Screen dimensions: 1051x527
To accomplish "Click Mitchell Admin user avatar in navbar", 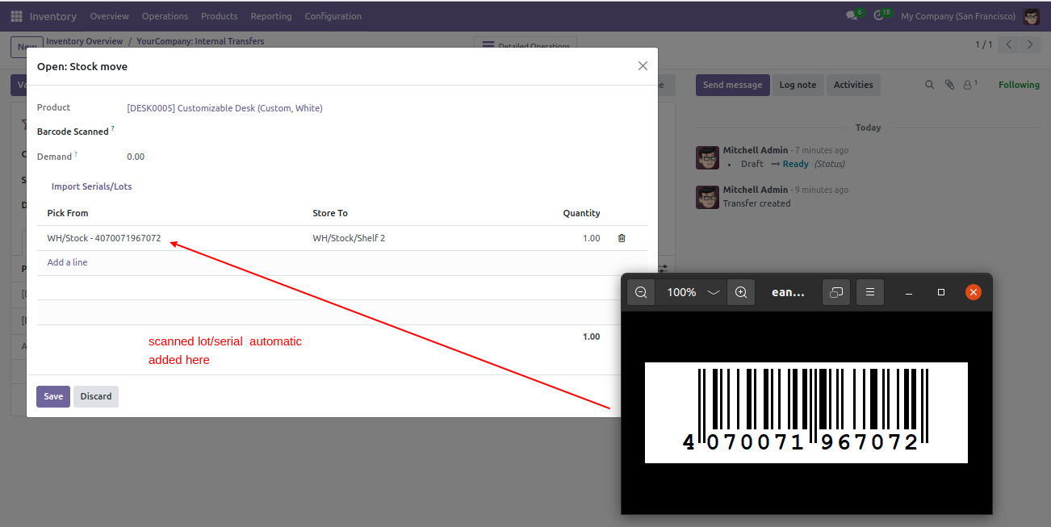I will click(x=1031, y=16).
